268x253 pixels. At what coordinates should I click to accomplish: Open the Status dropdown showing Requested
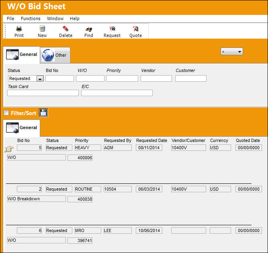coord(40,78)
